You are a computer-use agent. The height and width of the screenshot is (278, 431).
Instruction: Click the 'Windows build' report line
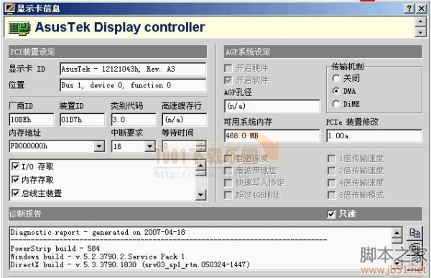click(x=98, y=257)
